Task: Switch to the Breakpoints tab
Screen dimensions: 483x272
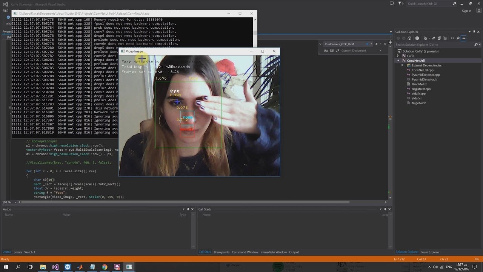Action: click(x=222, y=252)
